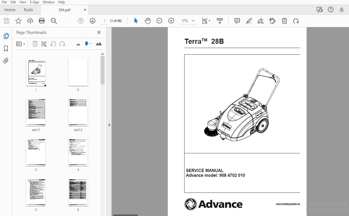The height and width of the screenshot is (216, 349).
Task: Select blank page II thumbnail
Action: 78,72
